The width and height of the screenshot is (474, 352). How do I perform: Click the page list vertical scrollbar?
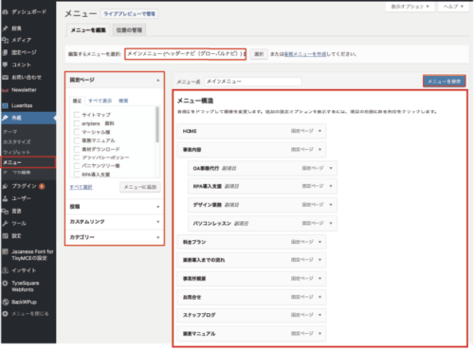pos(157,124)
